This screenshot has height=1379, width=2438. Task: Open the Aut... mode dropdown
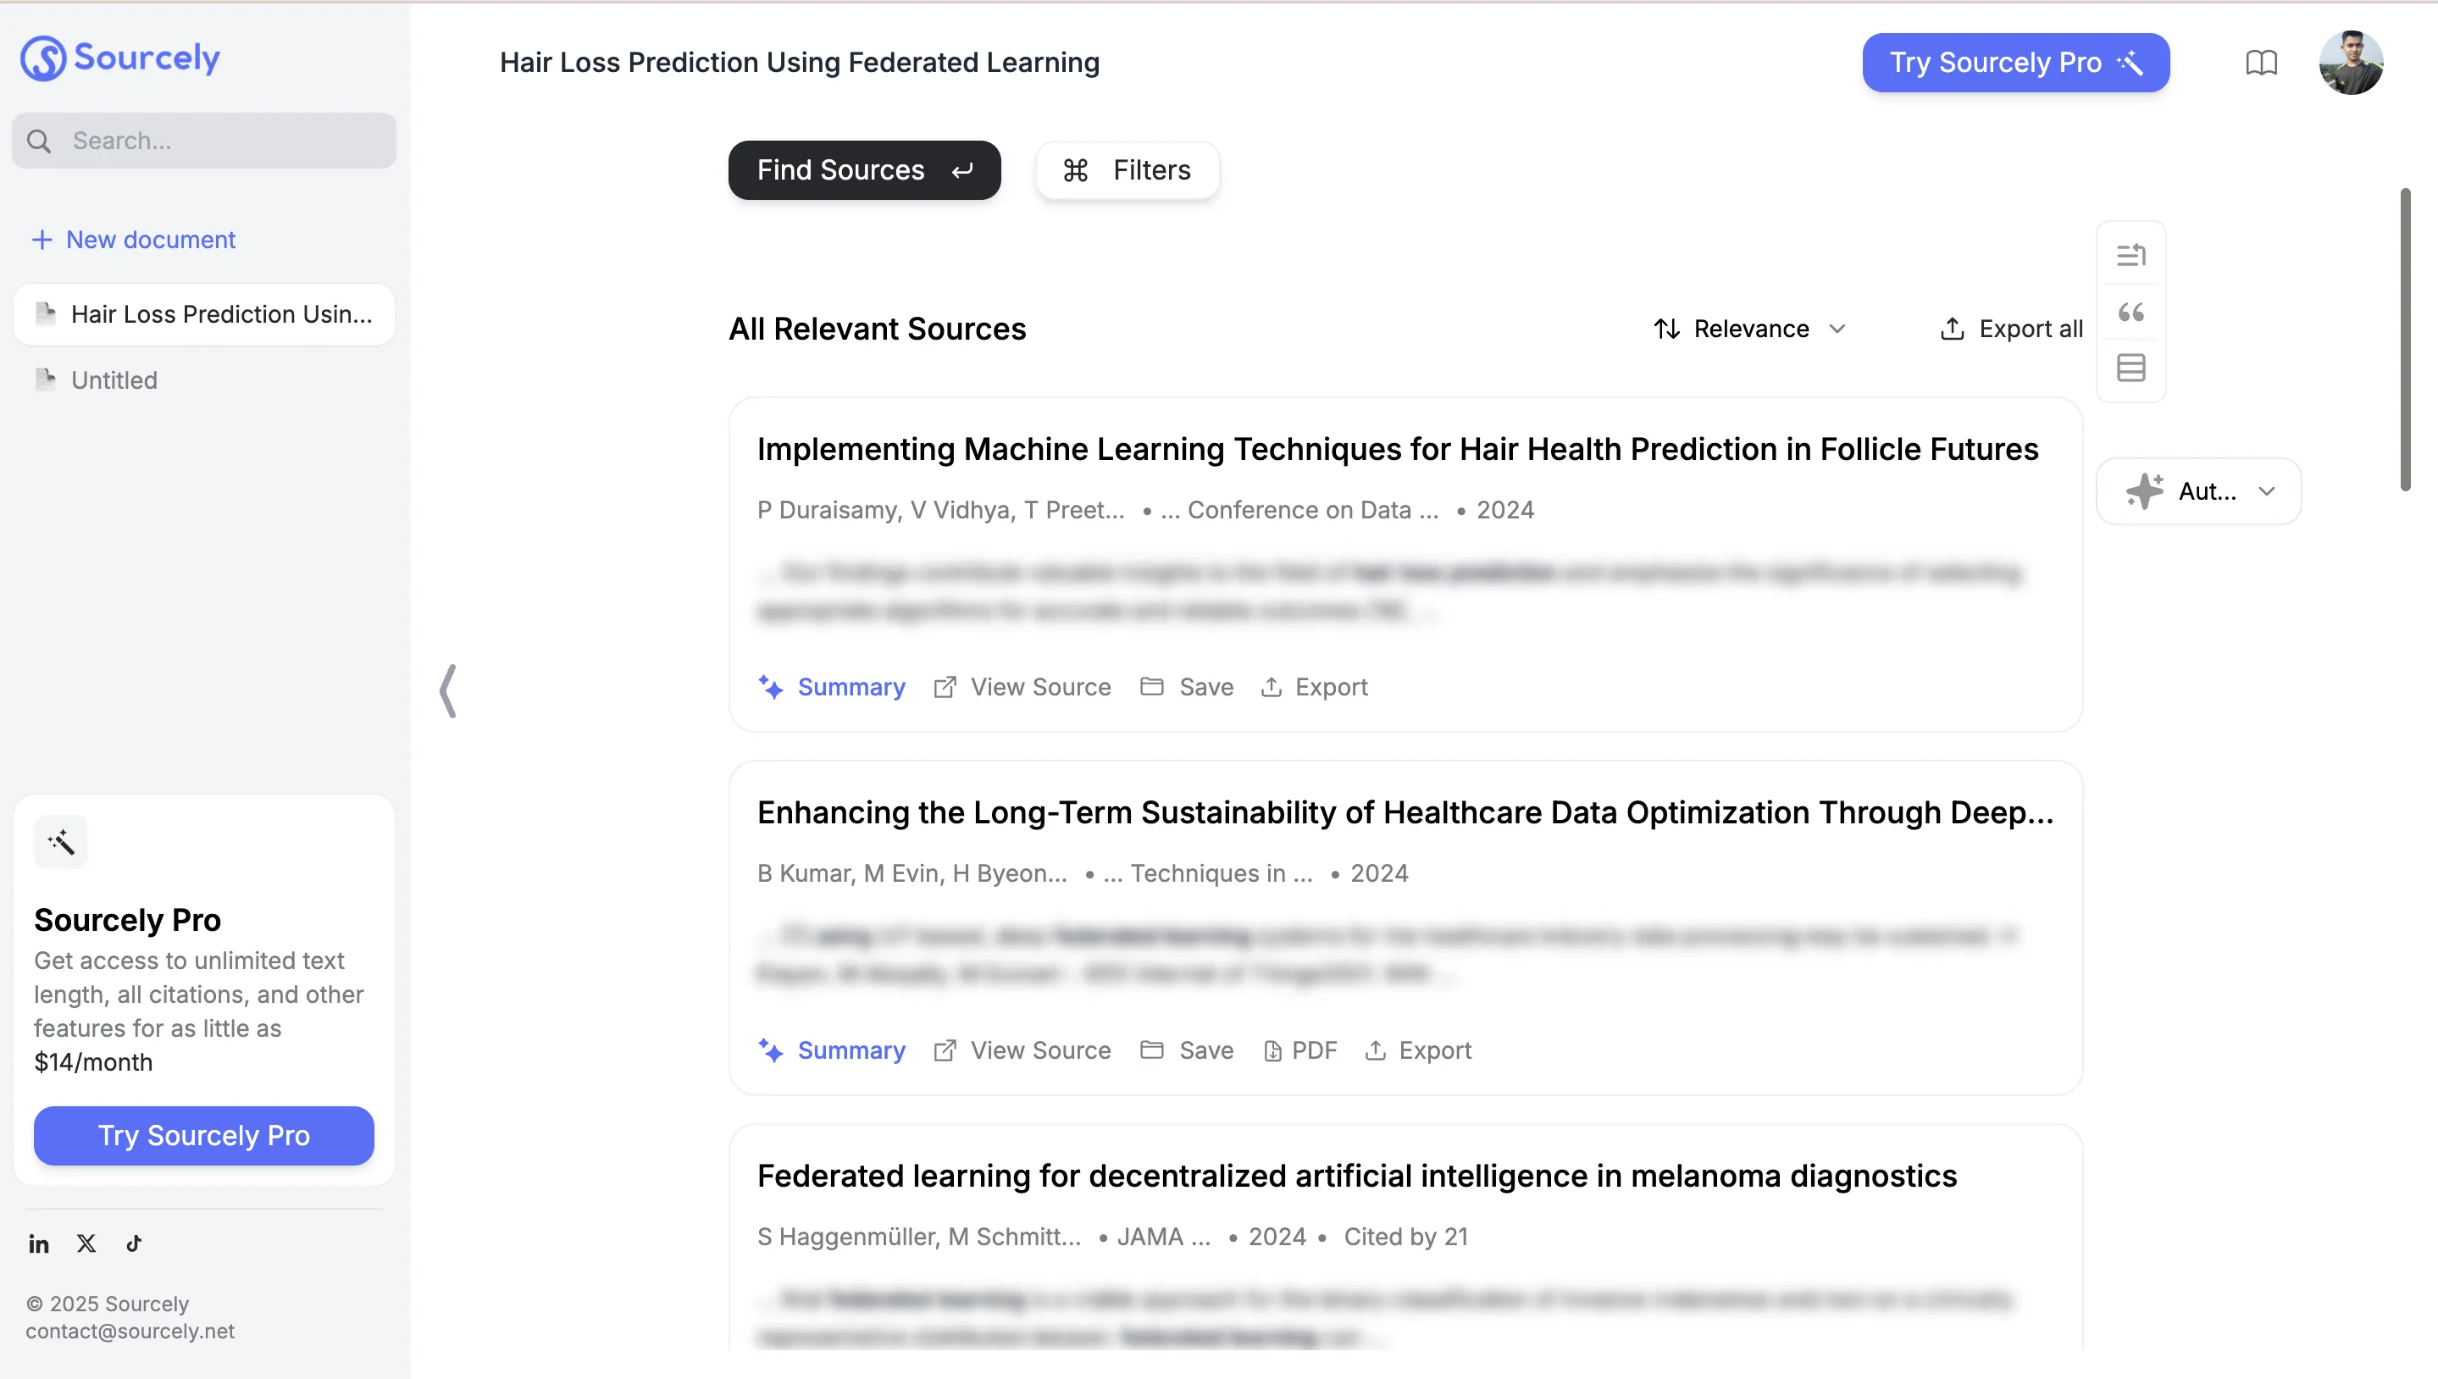click(x=2198, y=491)
